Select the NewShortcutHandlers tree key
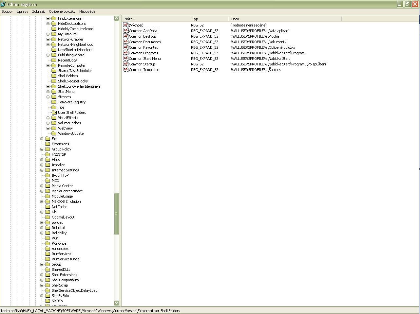 click(x=75, y=50)
